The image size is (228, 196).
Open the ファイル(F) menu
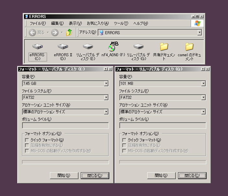[x=38, y=23]
